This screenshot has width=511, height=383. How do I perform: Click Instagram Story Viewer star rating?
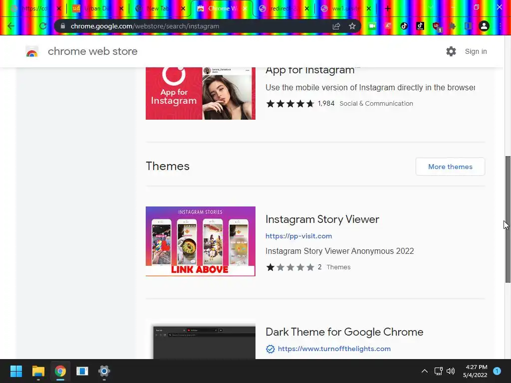(x=290, y=267)
